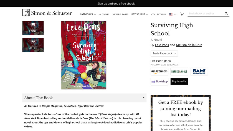Collapse the About The Book section
This screenshot has height=131, width=233.
pos(144,97)
